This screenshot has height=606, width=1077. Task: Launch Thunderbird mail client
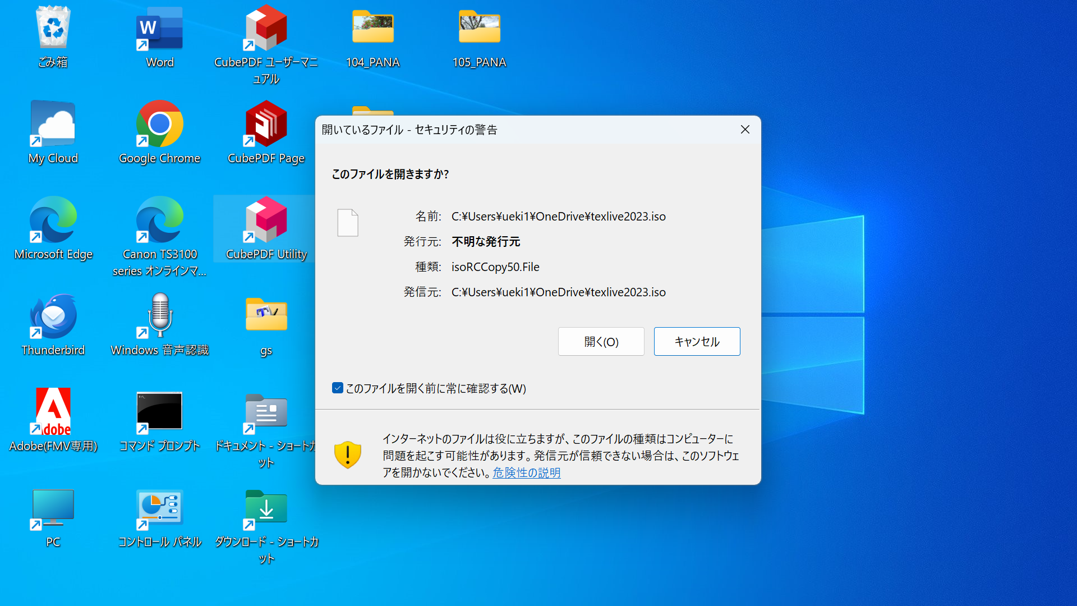[53, 316]
